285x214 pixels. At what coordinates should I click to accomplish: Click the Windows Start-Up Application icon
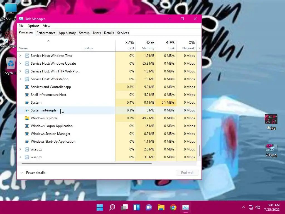(27, 142)
